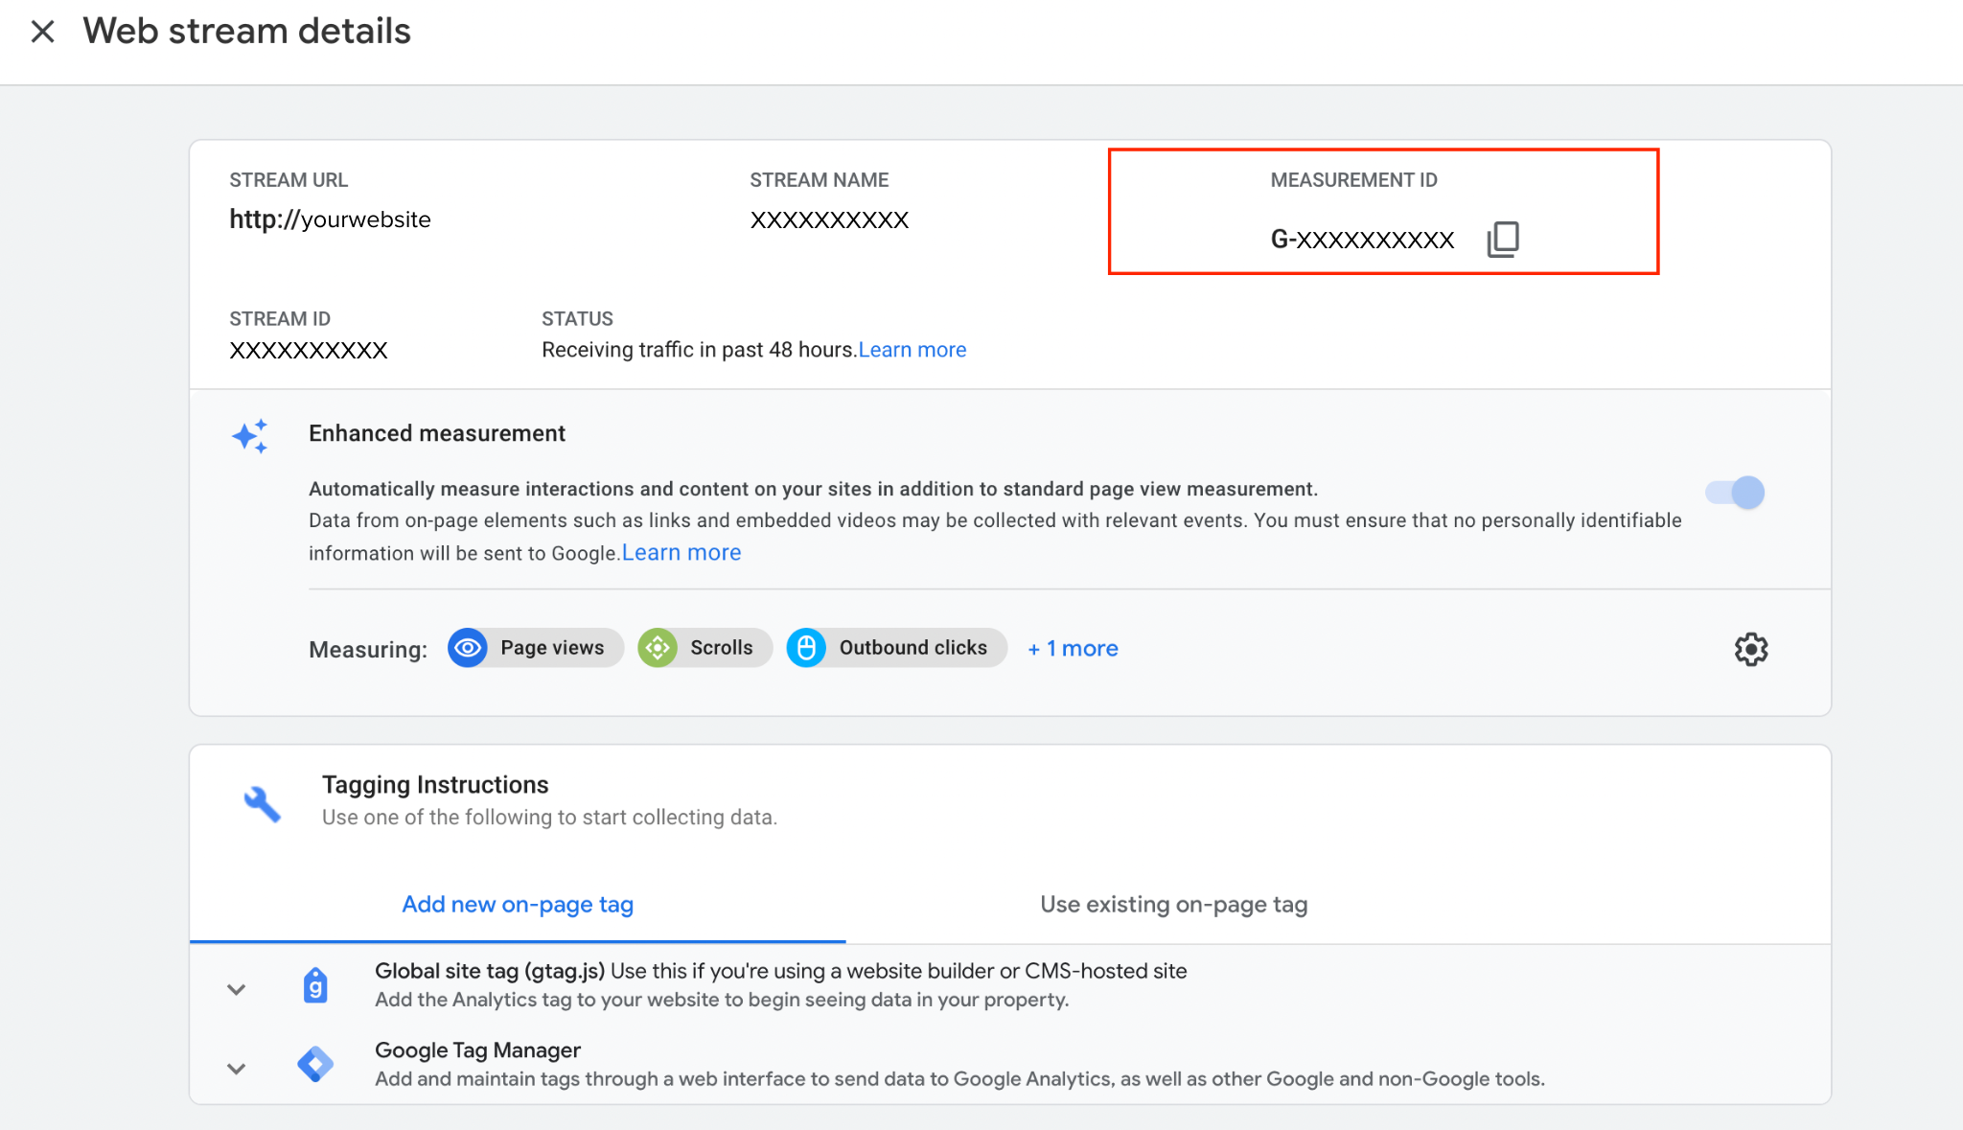Select the Outbound clicks measurement icon

coord(808,647)
